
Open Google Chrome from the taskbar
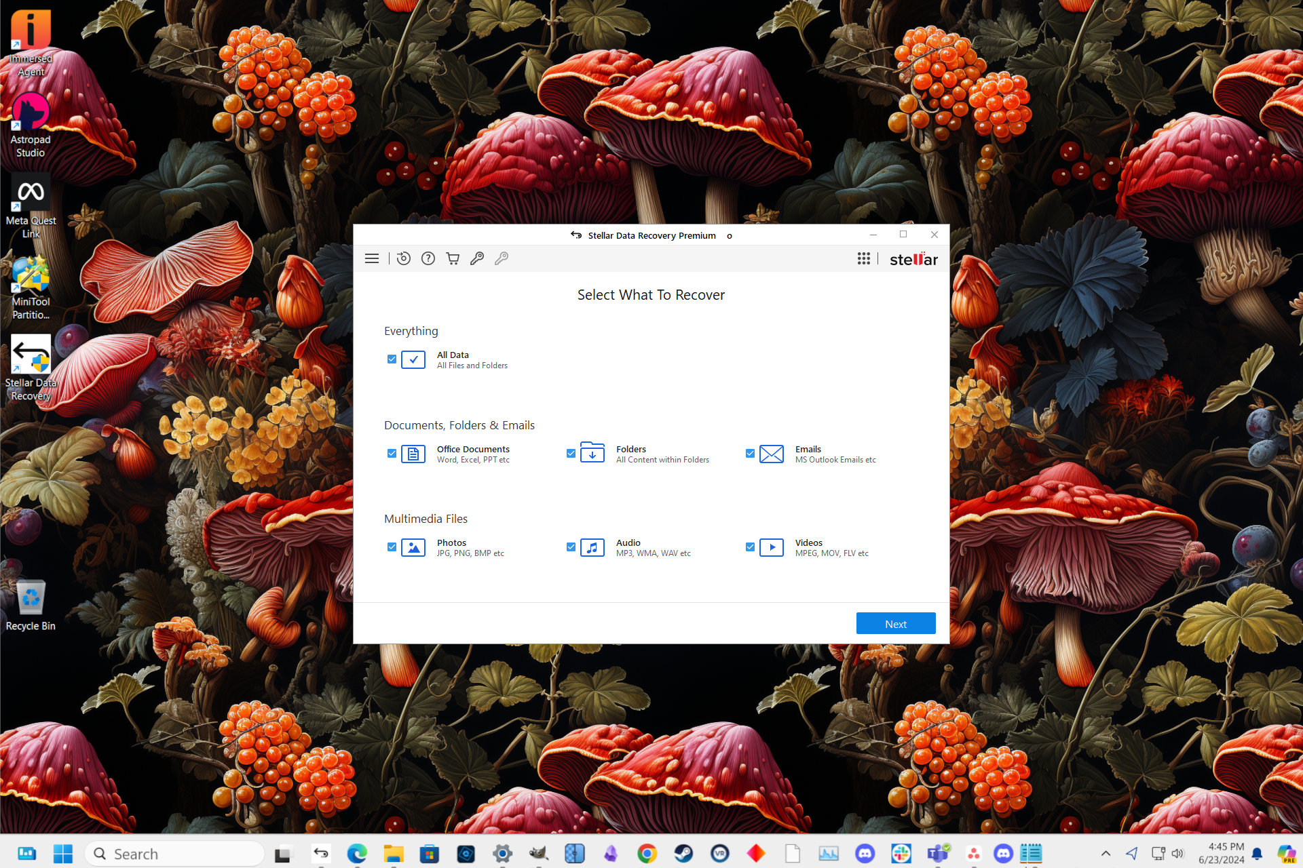[647, 854]
